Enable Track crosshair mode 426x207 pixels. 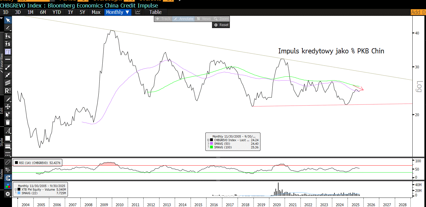[163, 19]
